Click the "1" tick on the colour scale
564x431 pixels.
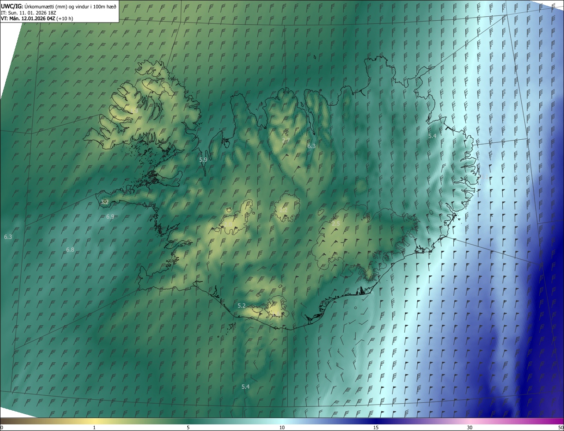point(94,427)
